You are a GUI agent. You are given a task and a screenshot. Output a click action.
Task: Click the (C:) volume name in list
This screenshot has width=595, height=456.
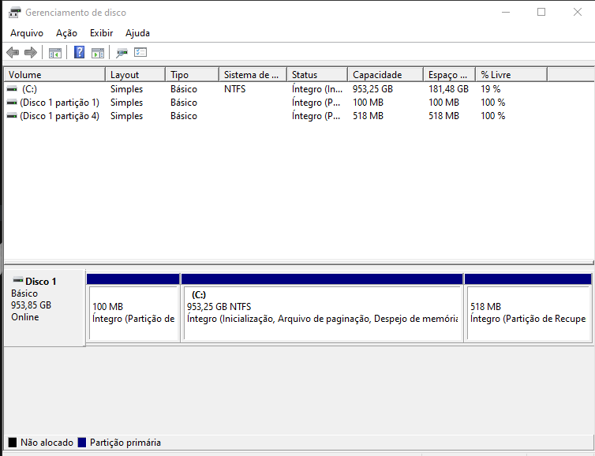[x=29, y=89]
